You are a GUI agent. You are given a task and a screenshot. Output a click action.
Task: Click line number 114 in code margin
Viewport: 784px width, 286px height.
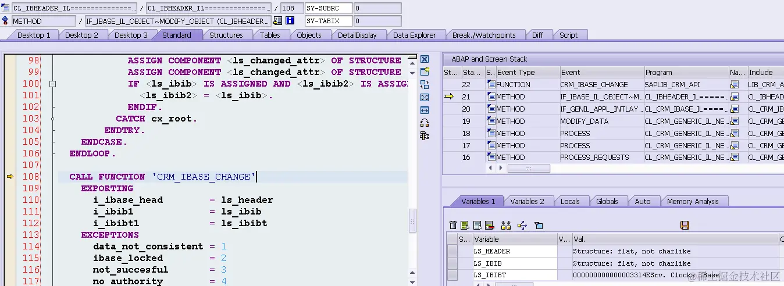point(31,246)
